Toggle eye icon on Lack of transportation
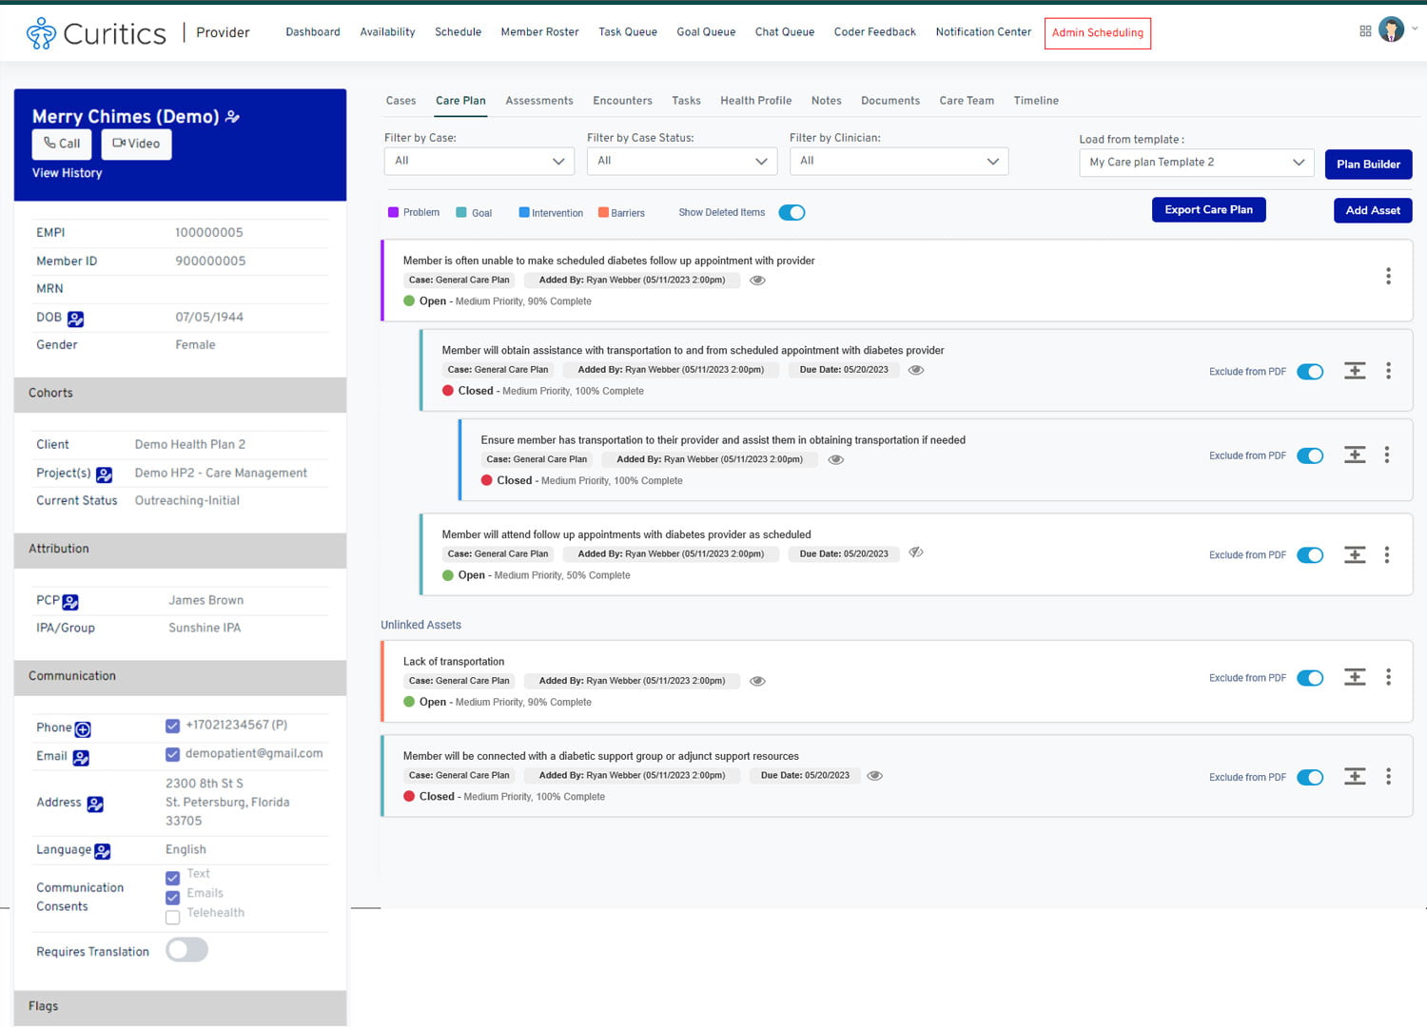Image resolution: width=1427 pixels, height=1027 pixels. 757,681
